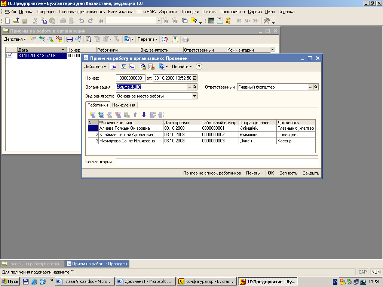Click the M+ memory add button
This screenshot has height=287, width=383.
248,21
